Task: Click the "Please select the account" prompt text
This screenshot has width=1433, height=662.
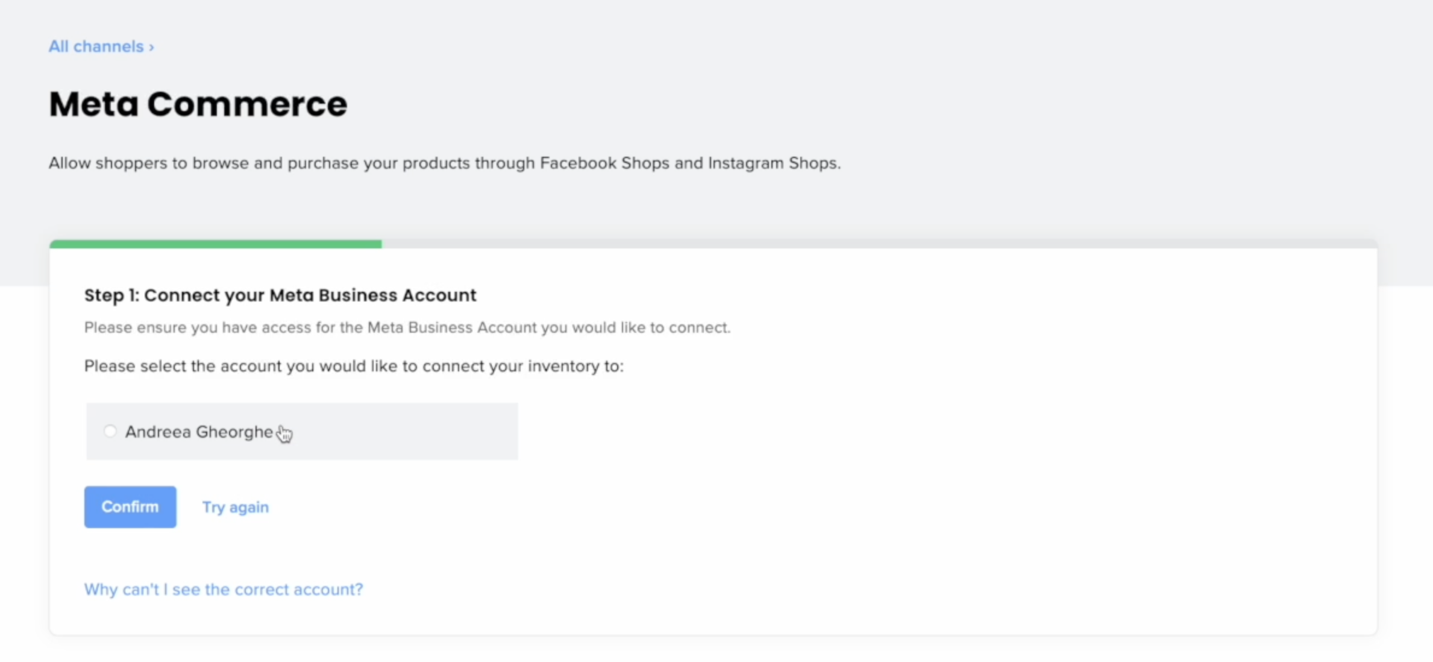Action: tap(354, 366)
